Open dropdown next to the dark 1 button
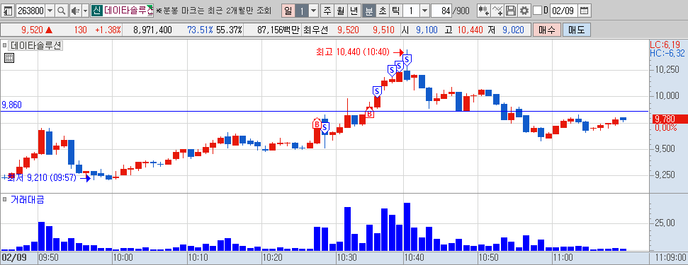688x265 pixels. click(x=313, y=11)
